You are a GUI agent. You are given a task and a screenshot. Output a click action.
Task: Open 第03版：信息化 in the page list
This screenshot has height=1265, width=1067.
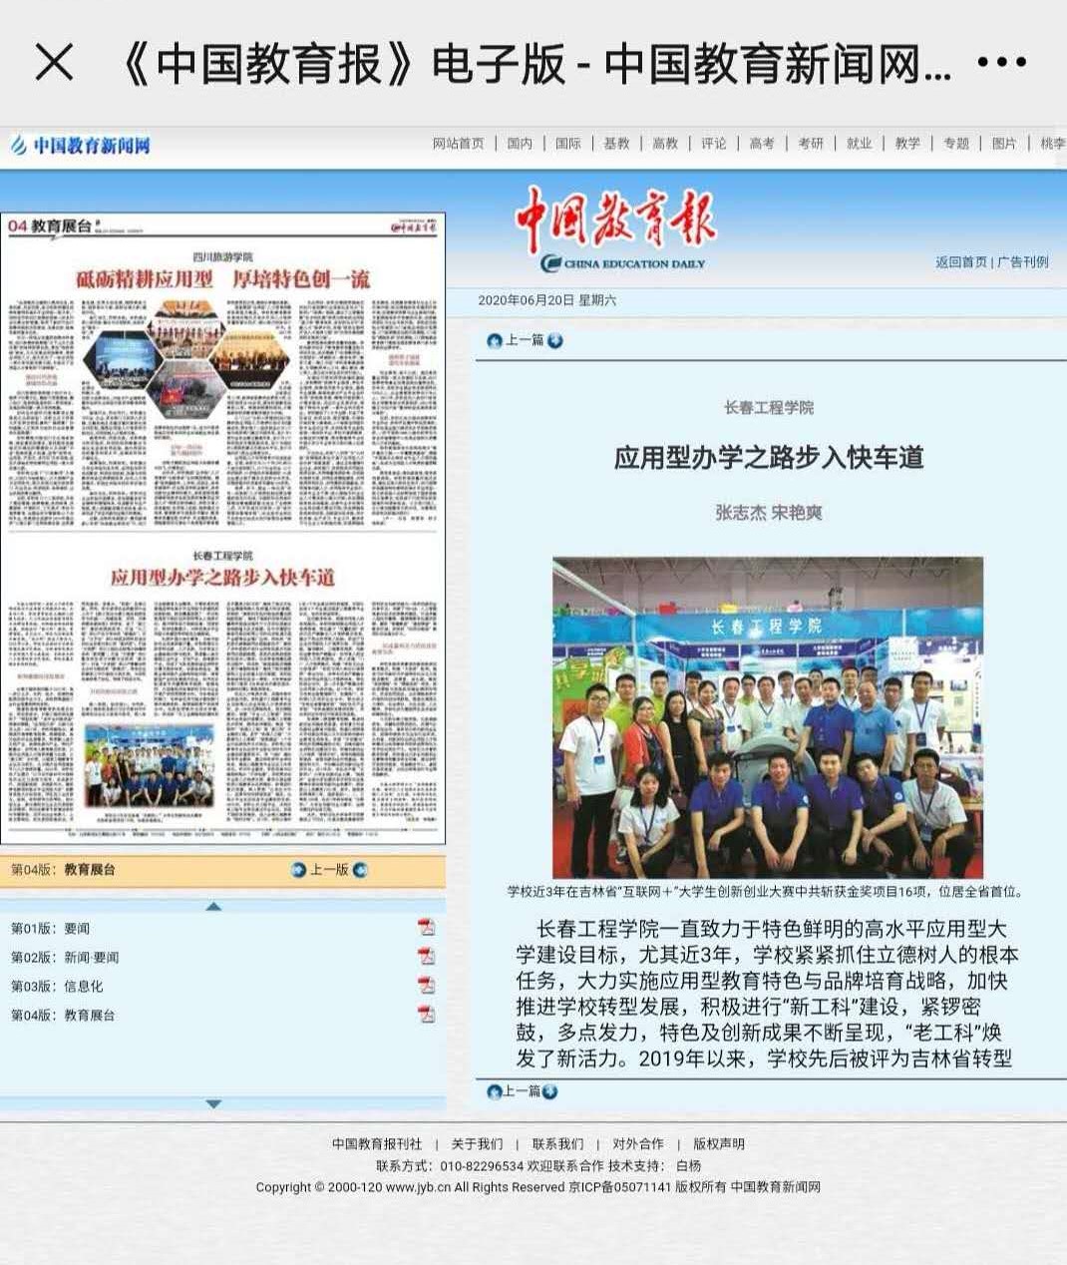[57, 986]
